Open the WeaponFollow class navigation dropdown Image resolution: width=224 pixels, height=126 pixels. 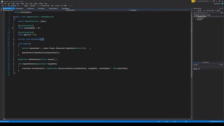point(97,10)
